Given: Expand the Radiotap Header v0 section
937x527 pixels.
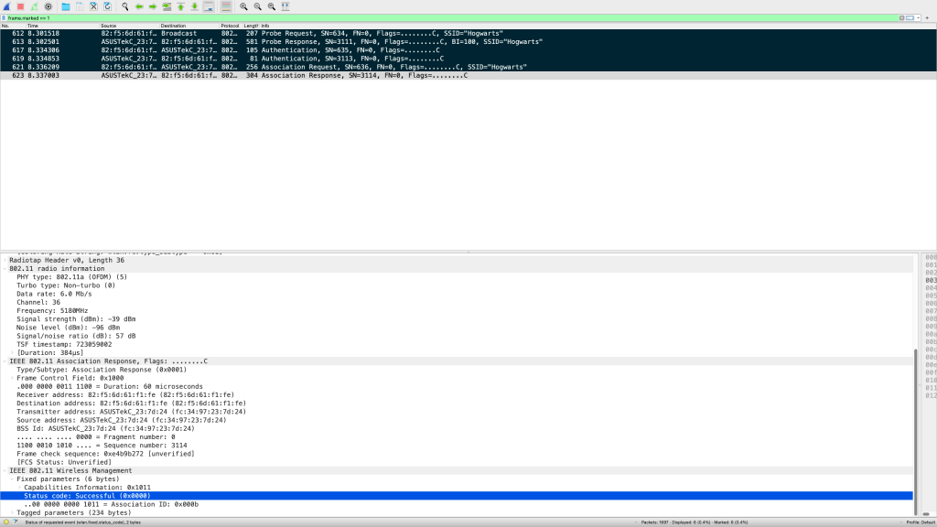Looking at the screenshot, I should tap(5, 261).
